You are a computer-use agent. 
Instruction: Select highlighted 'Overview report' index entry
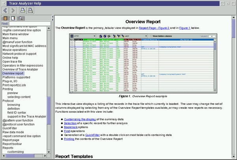click(x=13, y=73)
